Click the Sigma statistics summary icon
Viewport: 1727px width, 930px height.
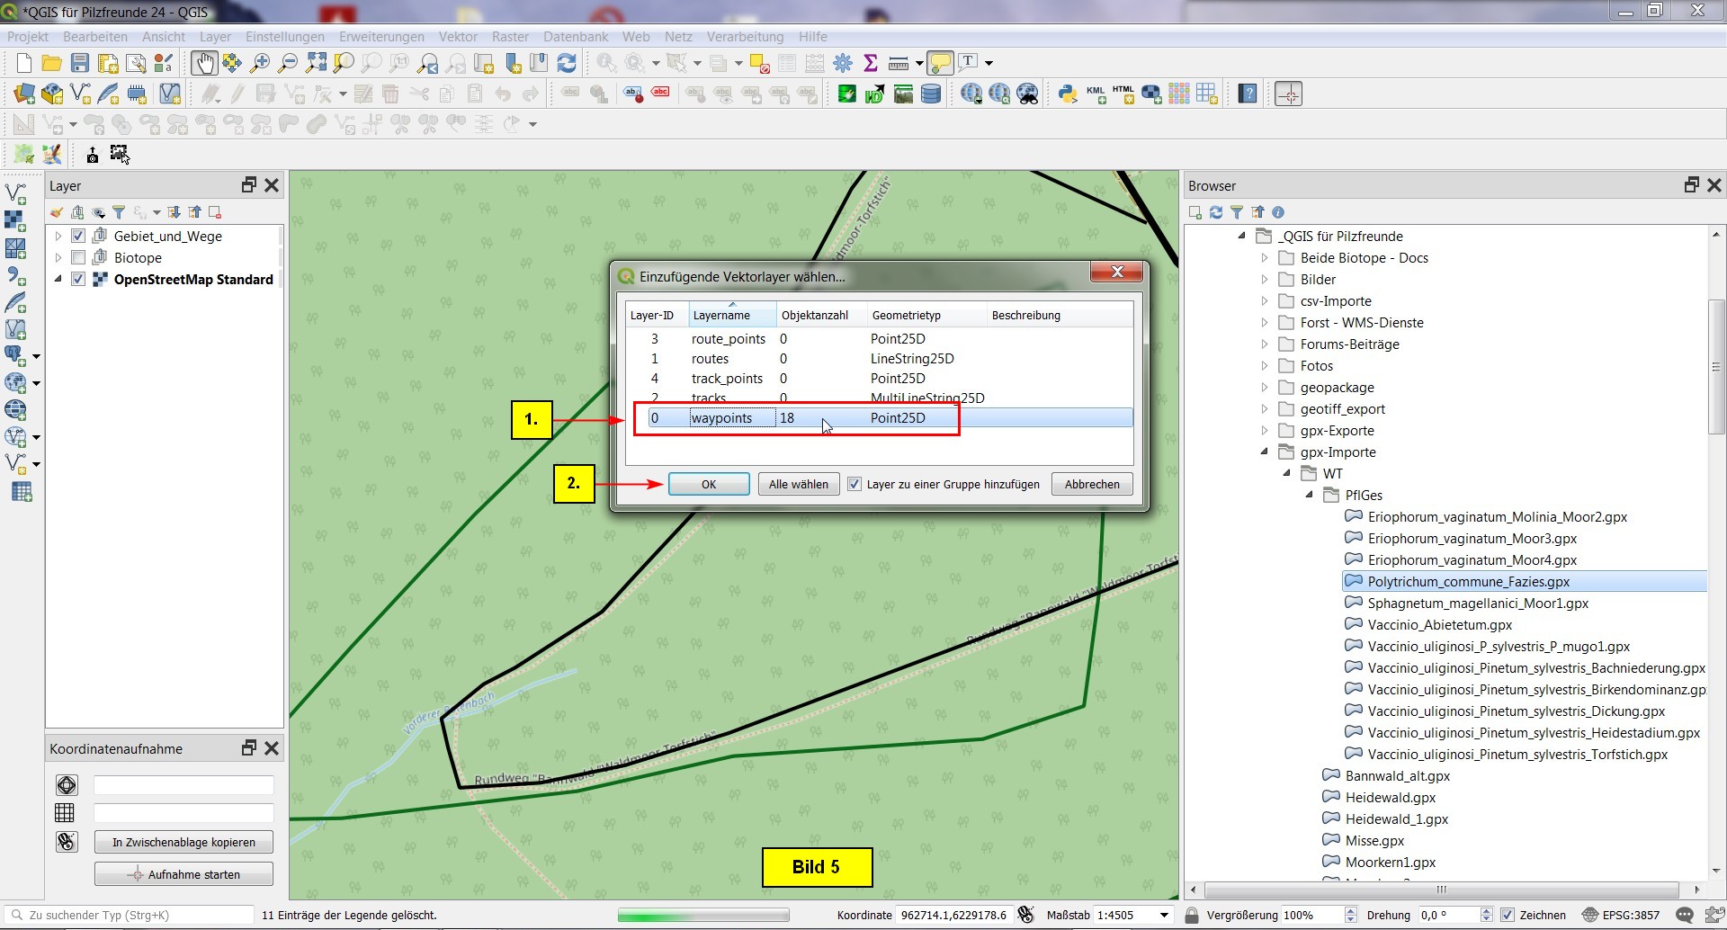(x=870, y=63)
